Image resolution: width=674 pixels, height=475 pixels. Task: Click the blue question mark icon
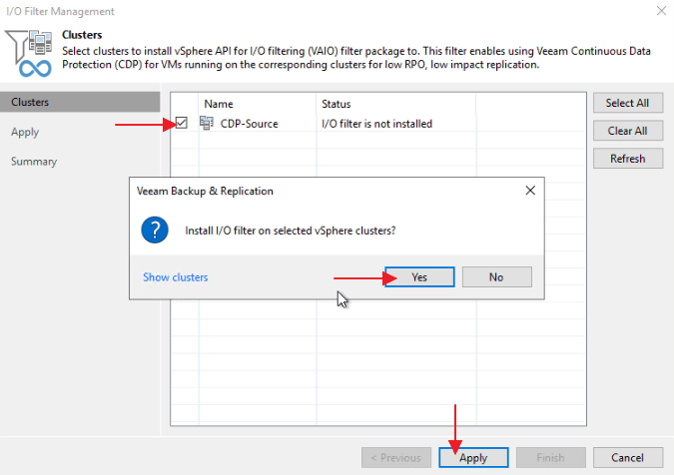155,230
